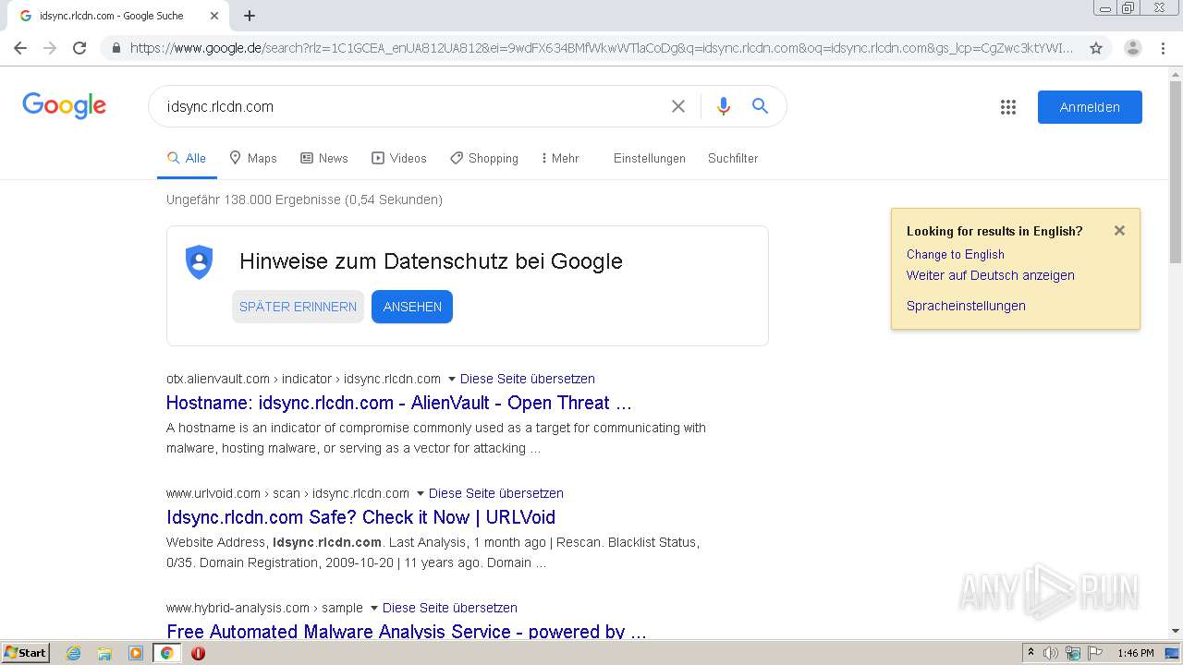Bookmark this page with the star icon
This screenshot has height=665, width=1183.
coord(1096,48)
